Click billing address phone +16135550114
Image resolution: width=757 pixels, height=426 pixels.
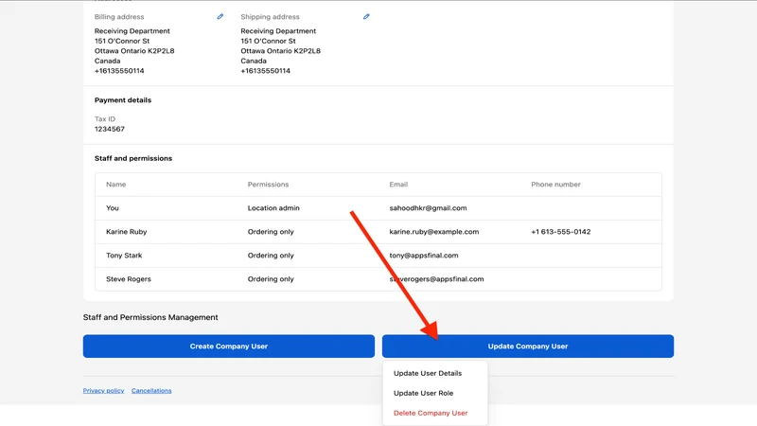tap(119, 71)
